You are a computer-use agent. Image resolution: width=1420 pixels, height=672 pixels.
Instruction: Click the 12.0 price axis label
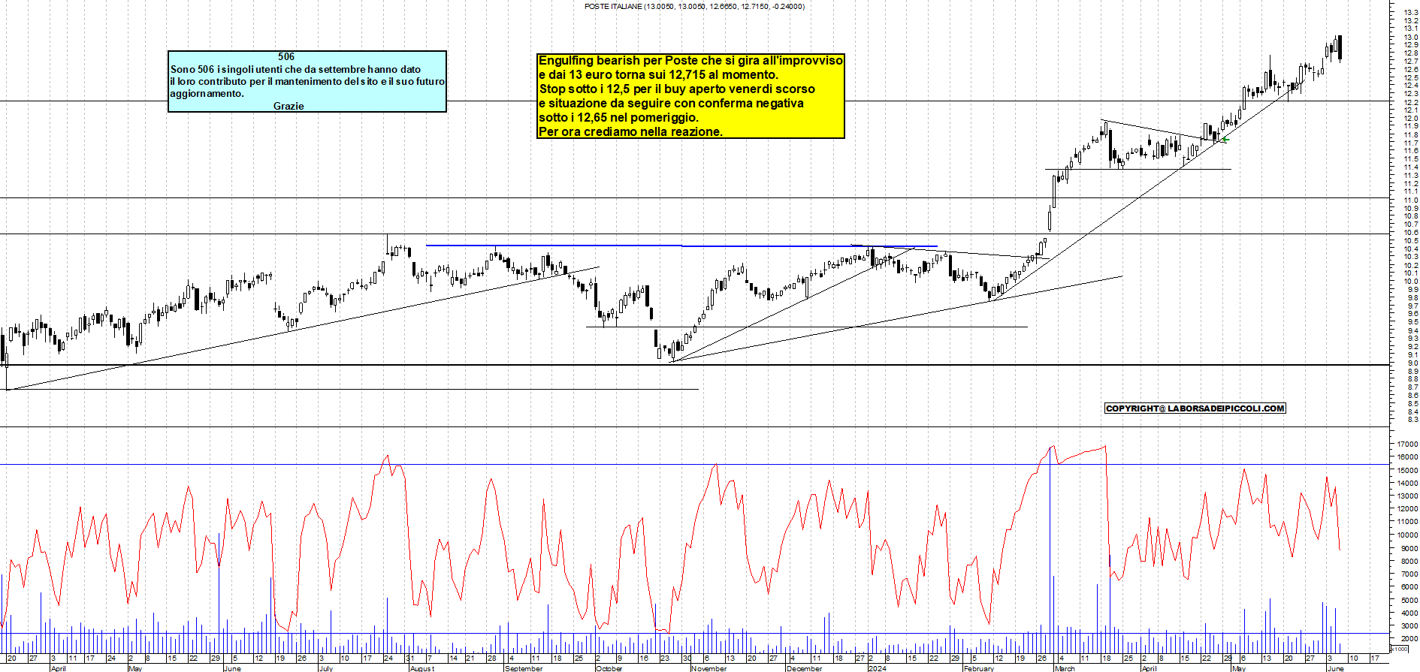(1410, 119)
